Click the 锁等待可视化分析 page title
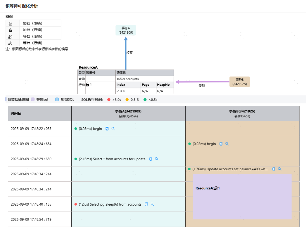Viewport: 306px width, 231px height. [22, 6]
